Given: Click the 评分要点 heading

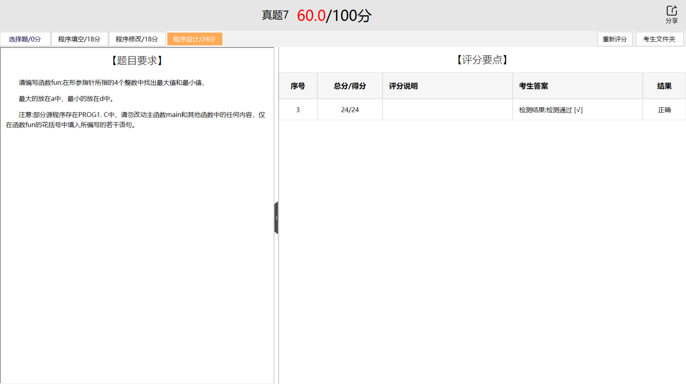Looking at the screenshot, I should (482, 60).
